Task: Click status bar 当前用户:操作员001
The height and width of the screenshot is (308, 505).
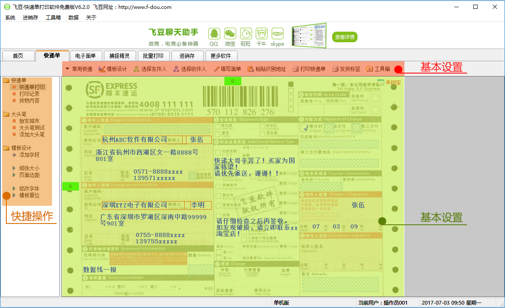Action: point(383,303)
